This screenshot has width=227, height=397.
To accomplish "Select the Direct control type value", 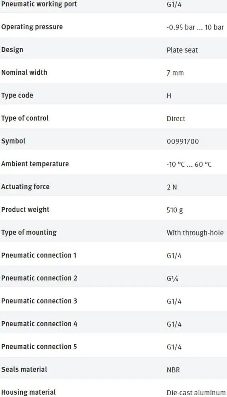I will point(176,118).
